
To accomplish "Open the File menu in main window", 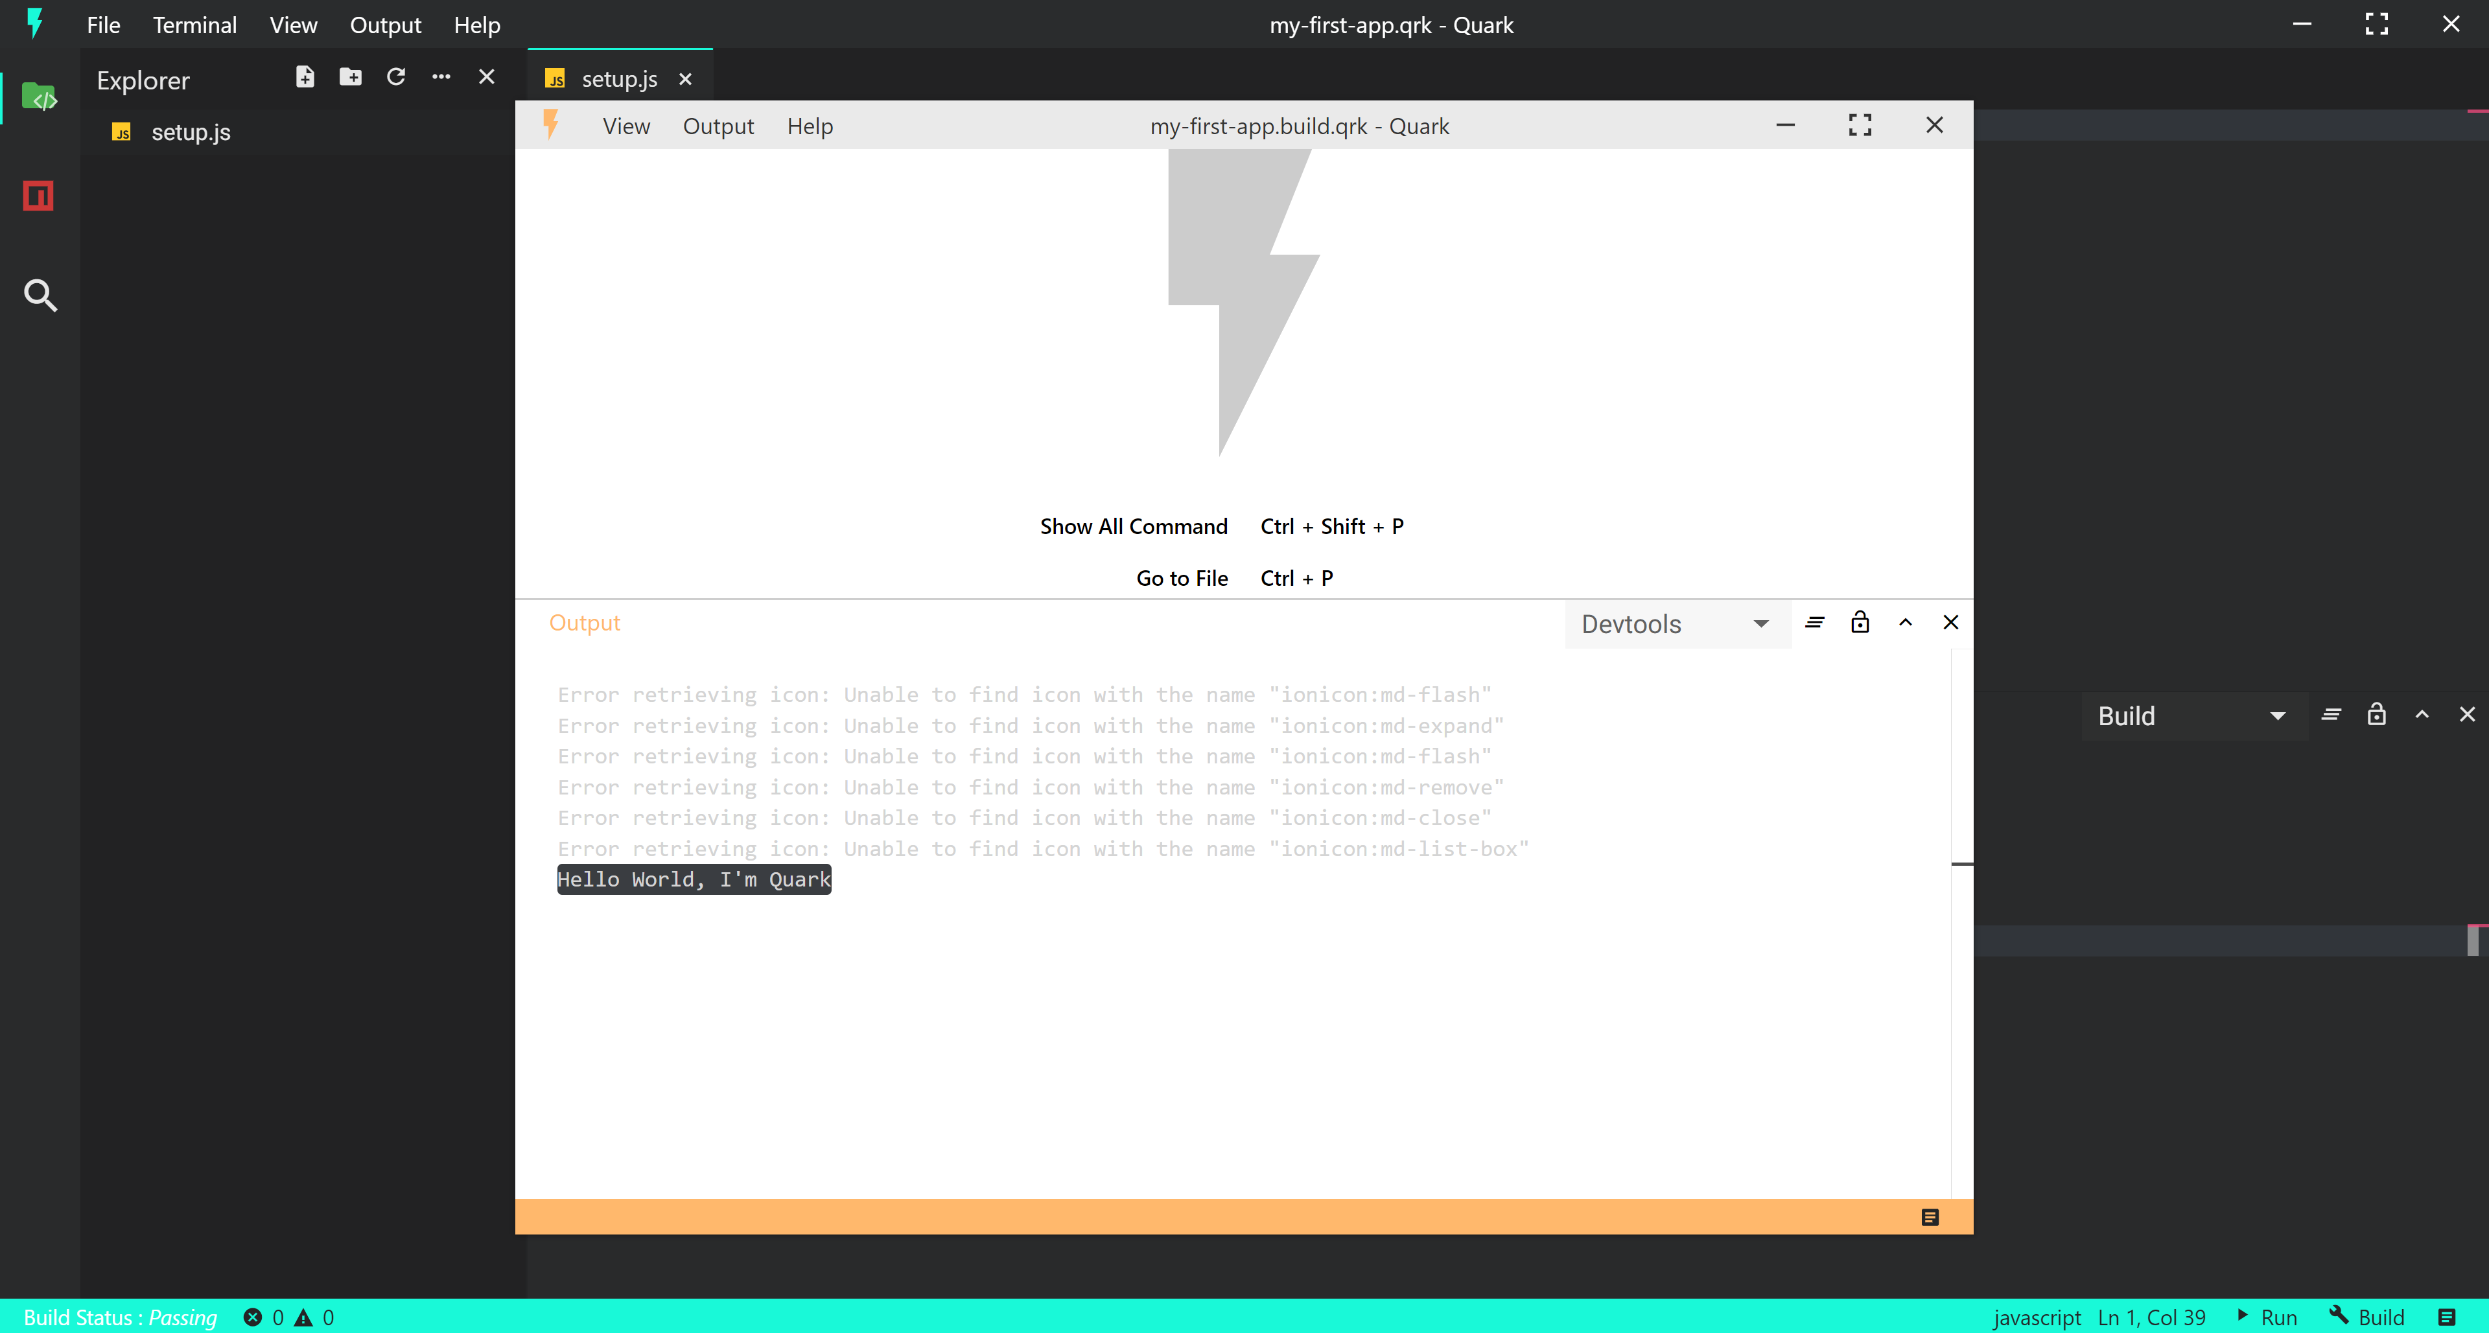I will (x=104, y=25).
